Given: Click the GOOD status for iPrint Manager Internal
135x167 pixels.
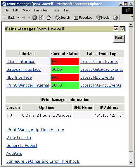Looking at the screenshot, I should coord(65,85).
